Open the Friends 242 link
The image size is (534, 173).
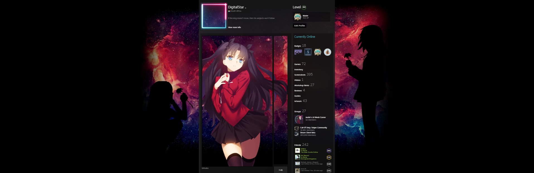coord(301,145)
